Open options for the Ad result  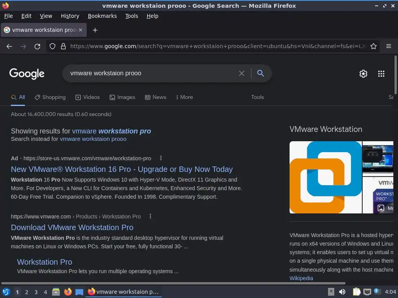161,158
